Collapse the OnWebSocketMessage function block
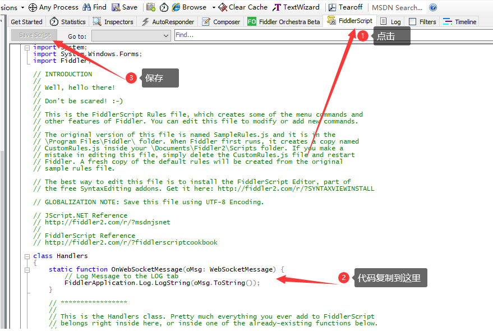 click(27, 270)
